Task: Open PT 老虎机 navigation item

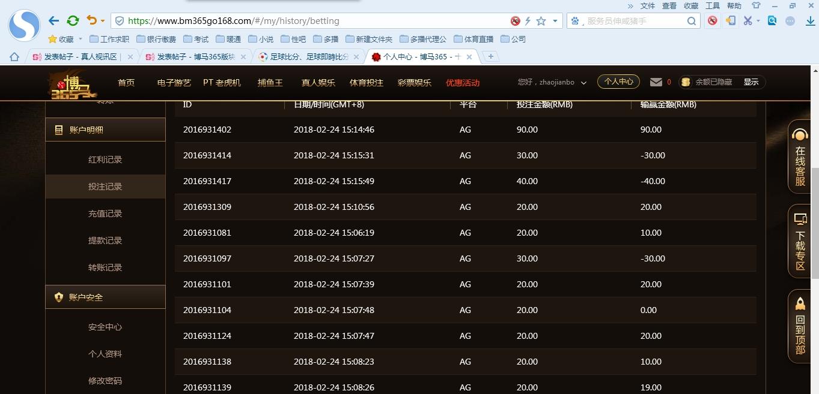Action: point(222,83)
